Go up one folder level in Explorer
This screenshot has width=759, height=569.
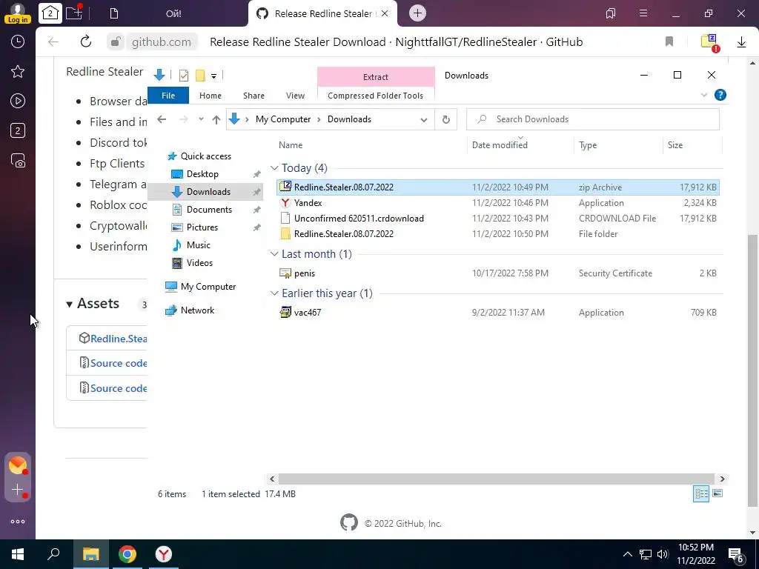[216, 119]
